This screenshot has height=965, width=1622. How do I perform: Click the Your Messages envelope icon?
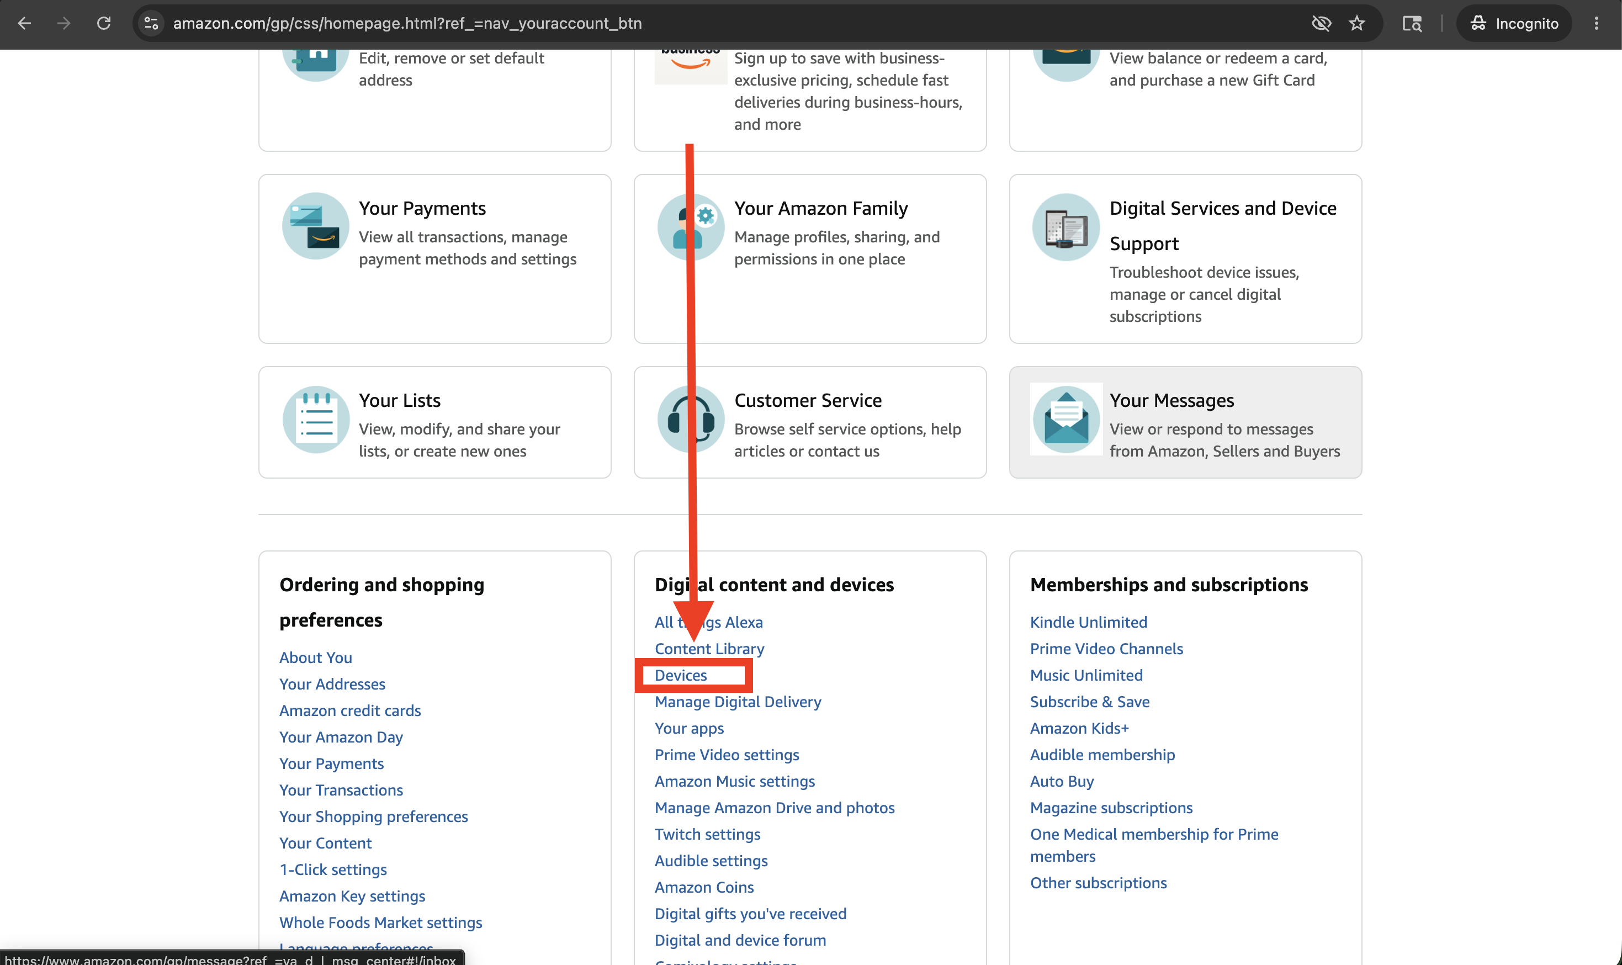coord(1066,420)
